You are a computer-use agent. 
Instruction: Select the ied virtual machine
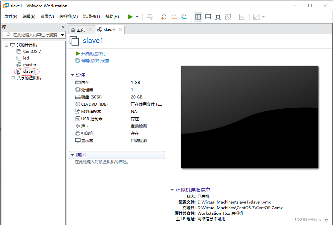click(x=26, y=58)
